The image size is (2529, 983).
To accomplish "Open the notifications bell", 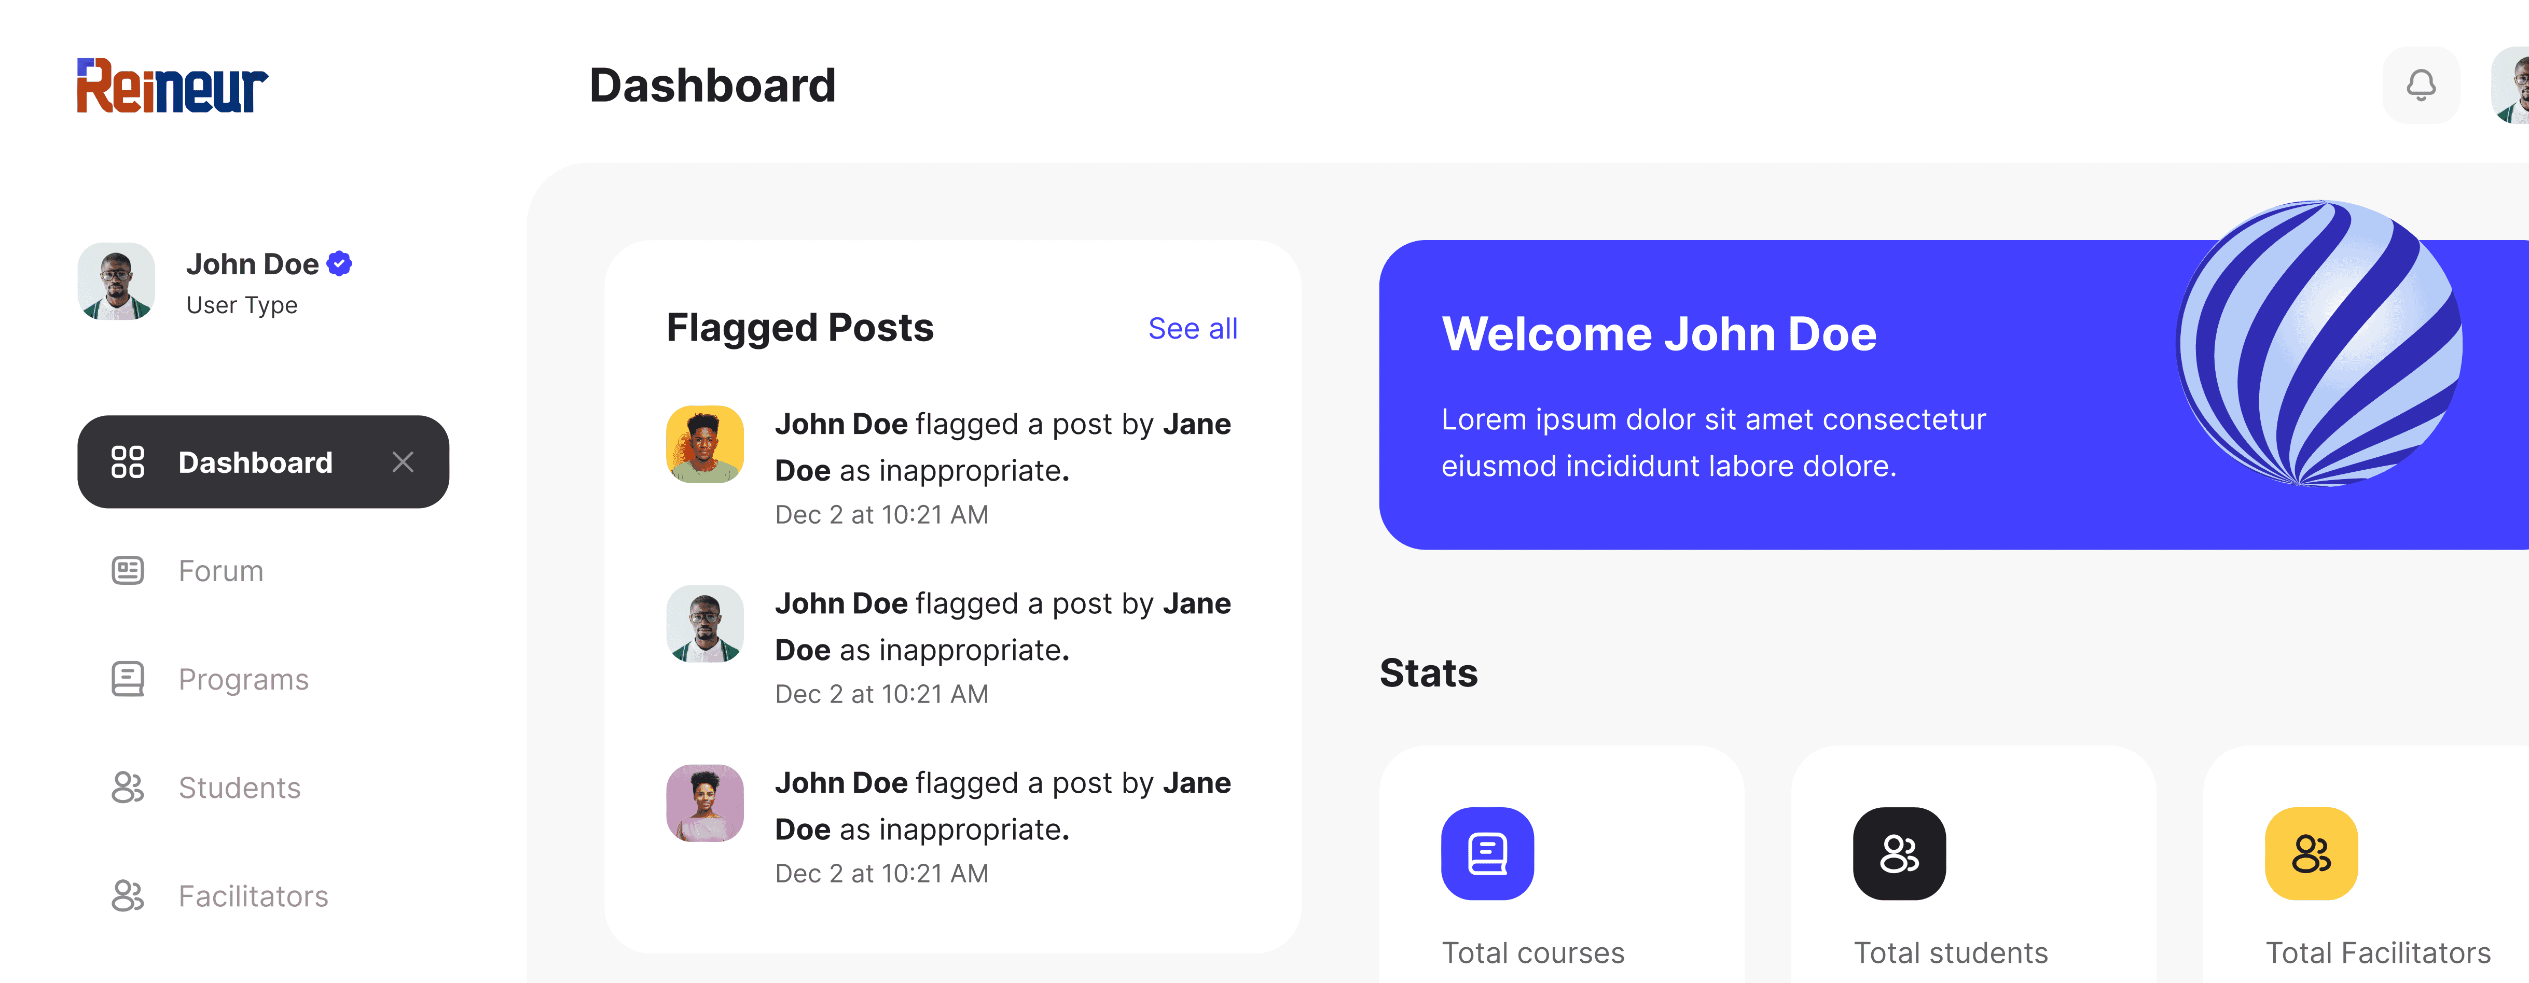I will pyautogui.click(x=2421, y=86).
